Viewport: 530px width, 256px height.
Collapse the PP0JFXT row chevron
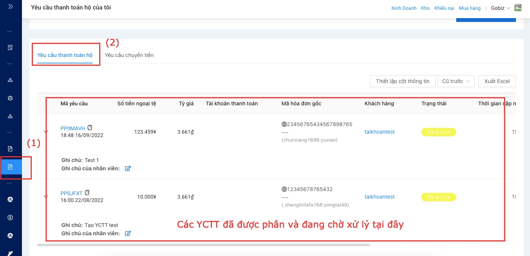click(46, 197)
